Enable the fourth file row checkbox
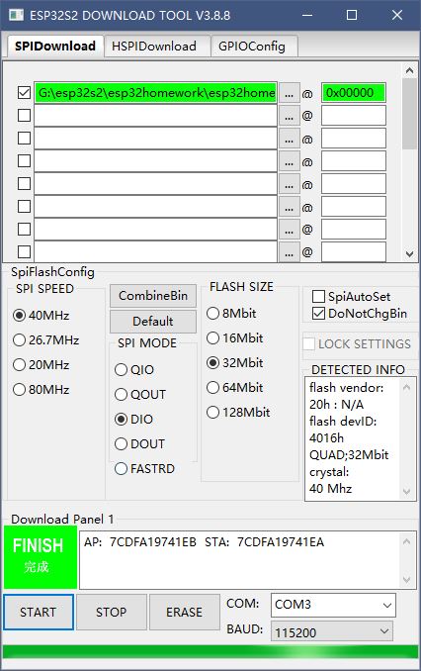Screen dimensions: 421x671 (x=24, y=161)
